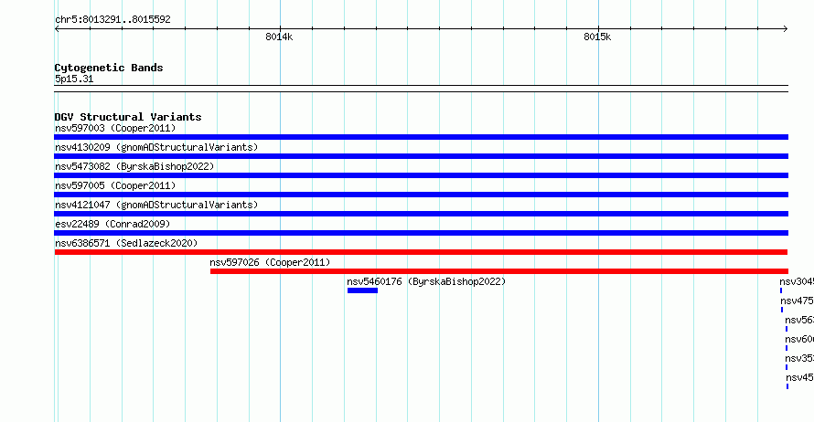The height and width of the screenshot is (422, 814).
Task: Open the nsv5460176 (ByrskaBishop2022) label
Action: (x=426, y=281)
